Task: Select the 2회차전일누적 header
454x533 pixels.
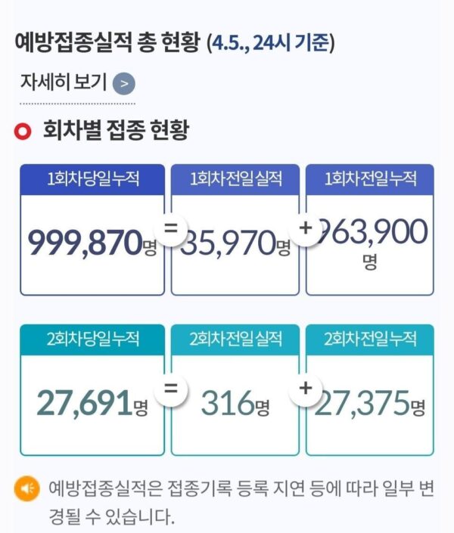Action: pyautogui.click(x=370, y=339)
